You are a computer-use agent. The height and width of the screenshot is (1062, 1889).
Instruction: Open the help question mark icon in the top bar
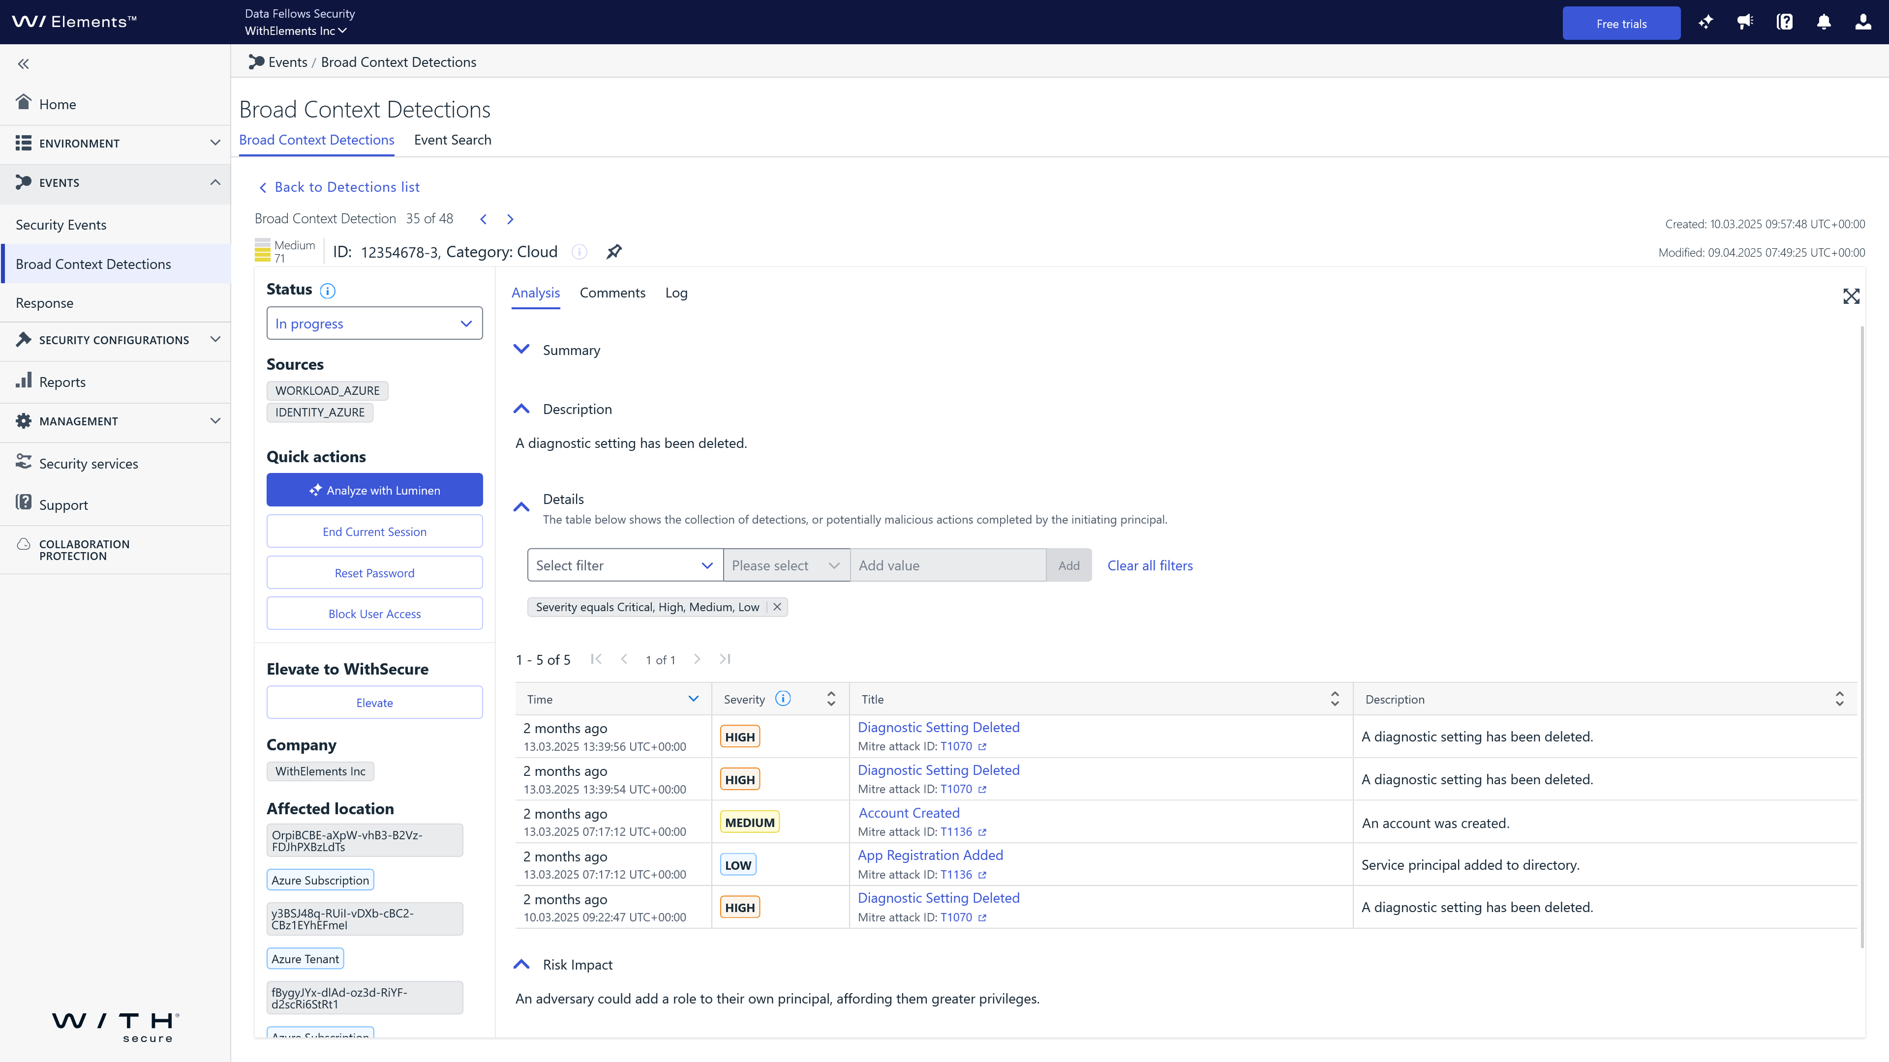pyautogui.click(x=1785, y=23)
